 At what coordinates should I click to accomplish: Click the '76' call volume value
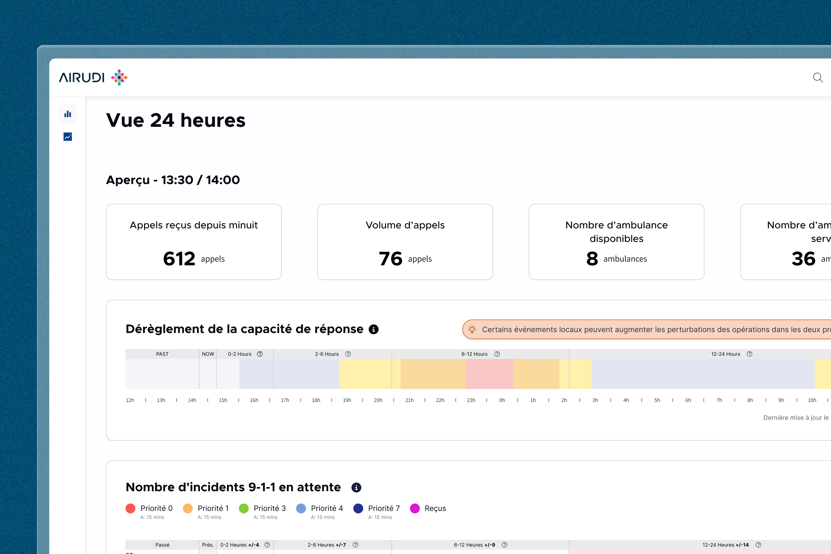[x=390, y=259]
